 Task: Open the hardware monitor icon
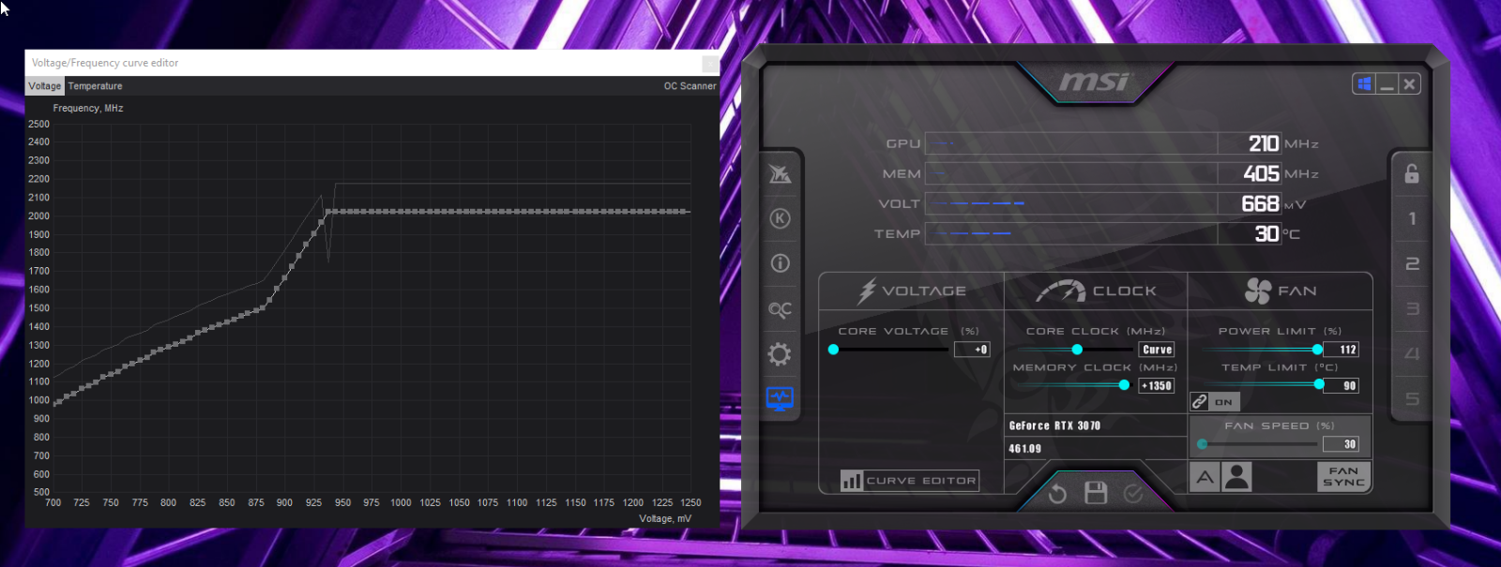coord(780,399)
